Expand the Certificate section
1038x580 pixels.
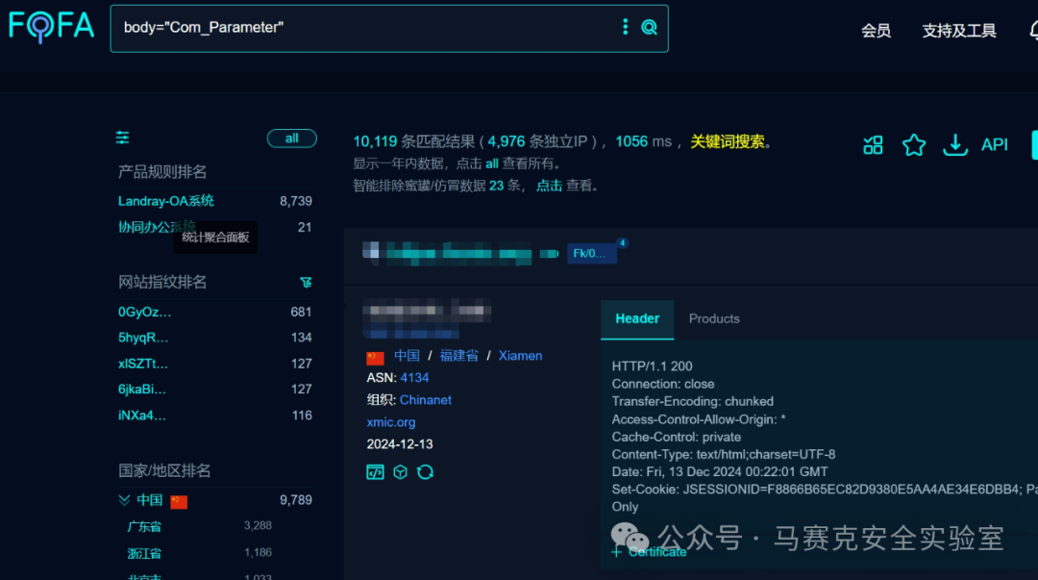(x=650, y=551)
